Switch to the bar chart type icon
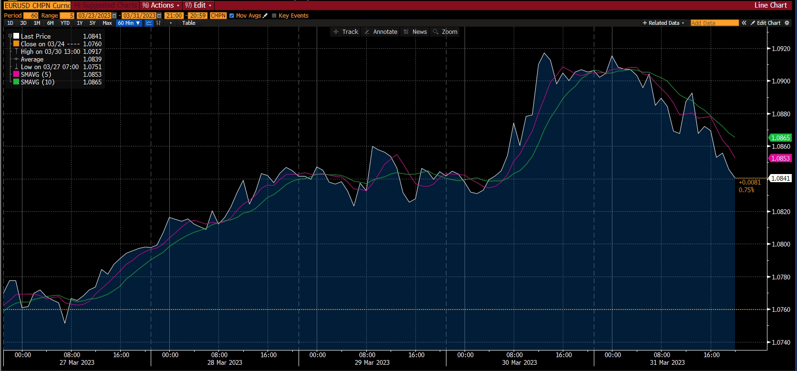This screenshot has height=371, width=797. tap(158, 23)
